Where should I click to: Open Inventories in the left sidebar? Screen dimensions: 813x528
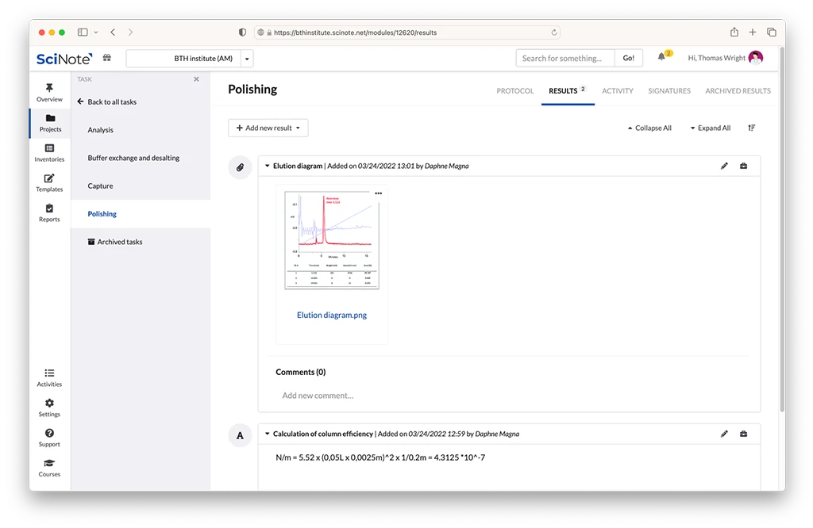coord(49,153)
